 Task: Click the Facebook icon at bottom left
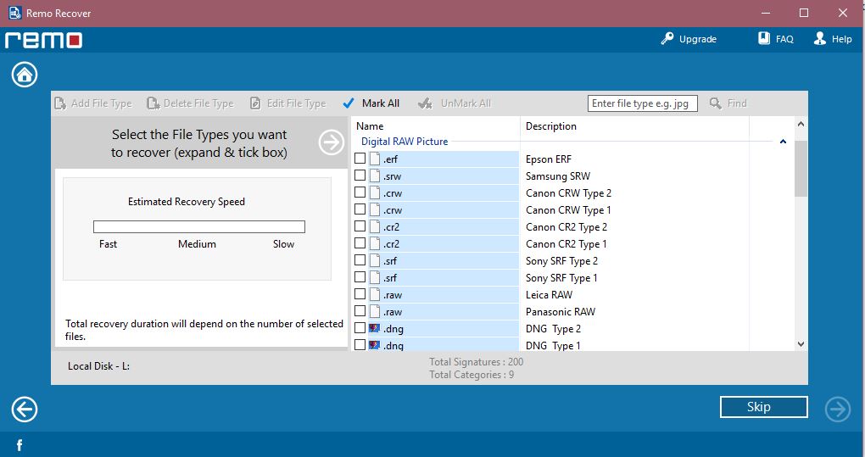click(x=19, y=445)
